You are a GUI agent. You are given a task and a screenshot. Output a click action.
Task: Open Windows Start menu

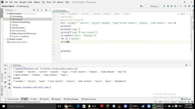[3, 106]
